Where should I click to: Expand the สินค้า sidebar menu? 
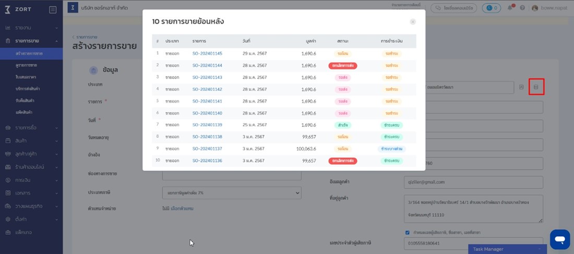point(31,141)
